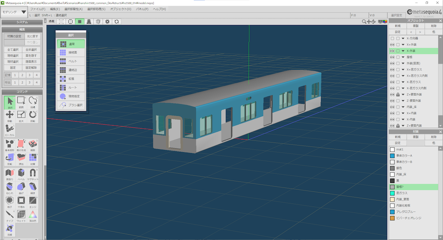Select the Move (移動) tool
The width and height of the screenshot is (443, 240).
(x=10, y=116)
